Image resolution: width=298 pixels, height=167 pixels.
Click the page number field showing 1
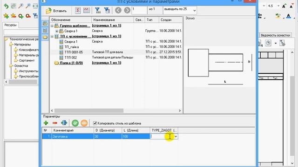tap(139, 10)
